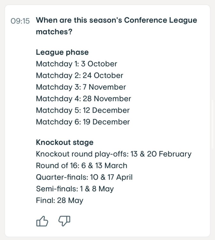Image resolution: width=215 pixels, height=240 pixels.
Task: Click Round of 16 dates line
Action: point(81,165)
